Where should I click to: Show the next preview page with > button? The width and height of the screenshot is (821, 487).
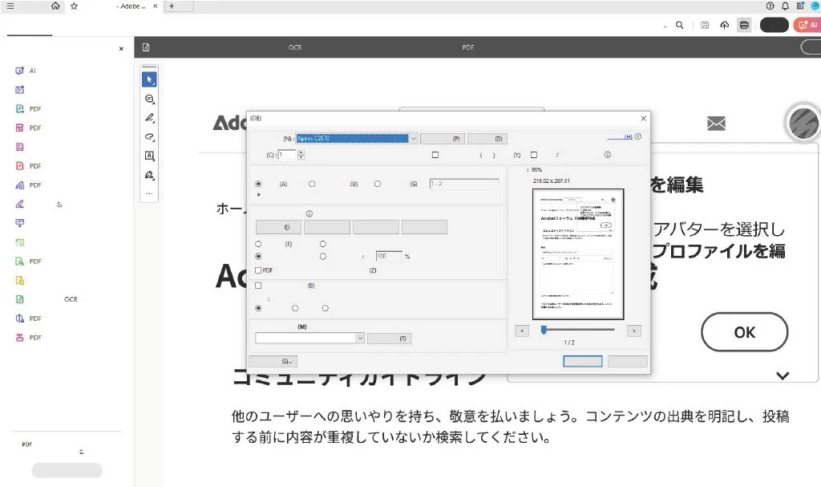point(634,331)
